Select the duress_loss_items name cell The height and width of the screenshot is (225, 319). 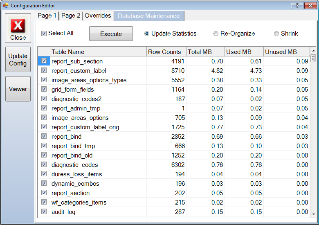(98, 174)
